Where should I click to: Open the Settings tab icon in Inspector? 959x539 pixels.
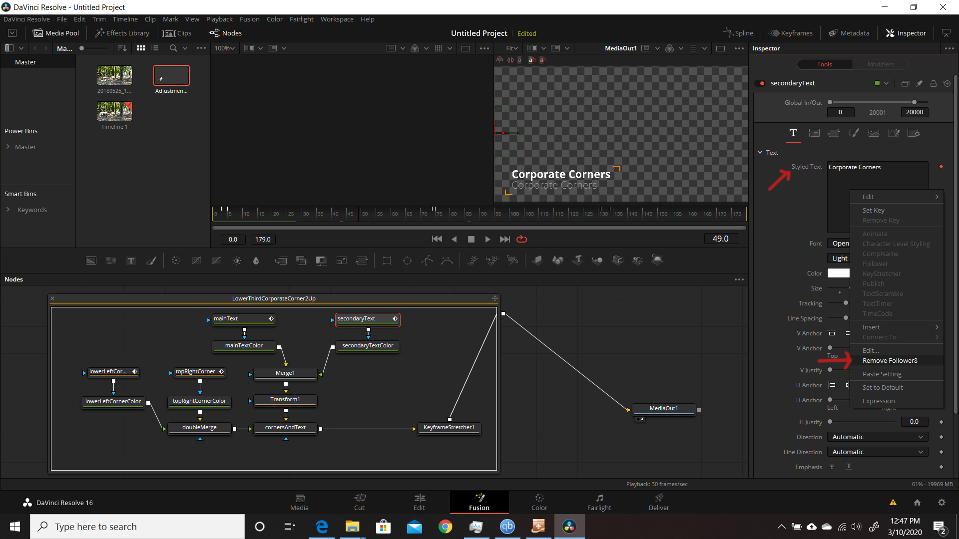click(x=914, y=133)
